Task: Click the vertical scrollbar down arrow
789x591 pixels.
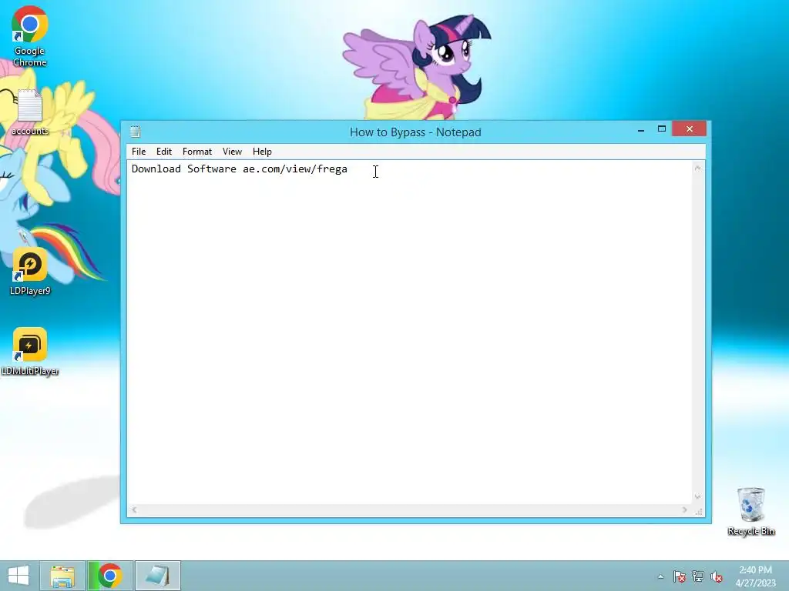Action: pyautogui.click(x=697, y=496)
